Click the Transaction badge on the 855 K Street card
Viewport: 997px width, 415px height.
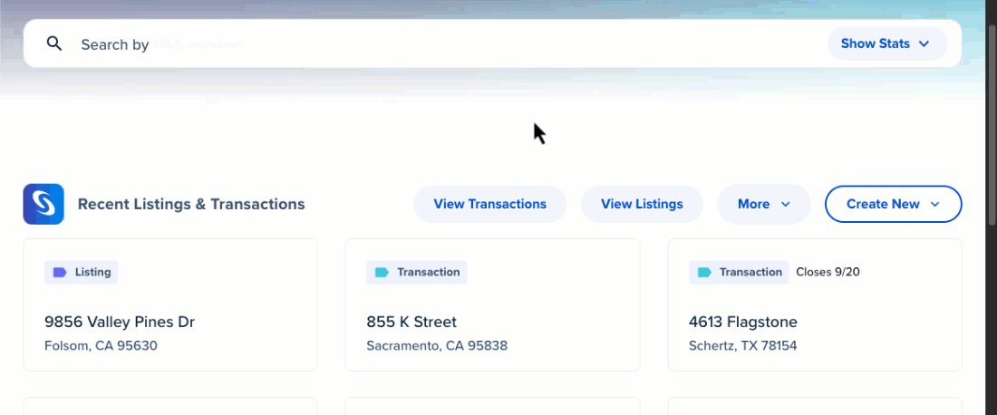[417, 272]
